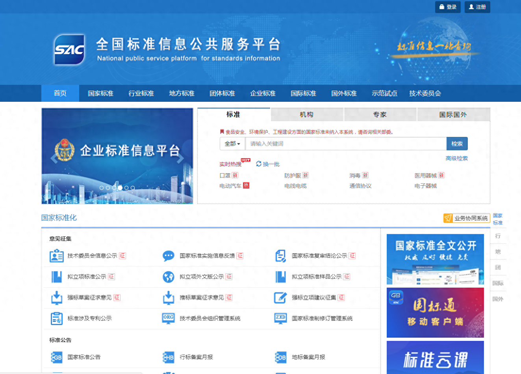The width and height of the screenshot is (521, 374).
Task: Switch to the 机构 search tab
Action: point(307,114)
